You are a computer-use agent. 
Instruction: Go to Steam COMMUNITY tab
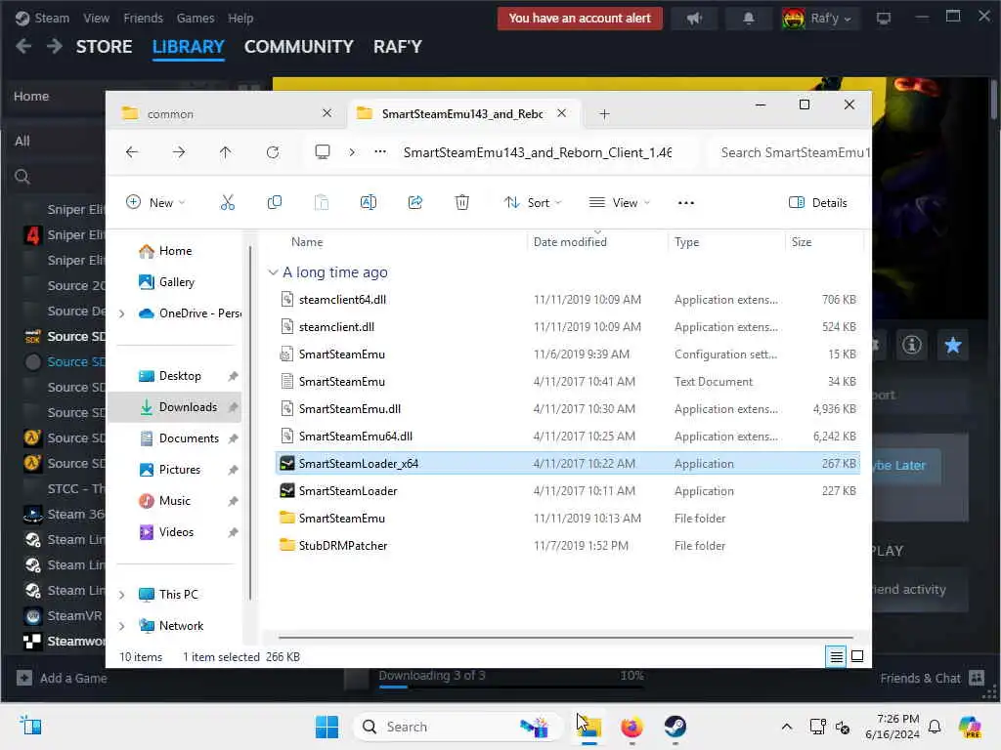(x=299, y=47)
